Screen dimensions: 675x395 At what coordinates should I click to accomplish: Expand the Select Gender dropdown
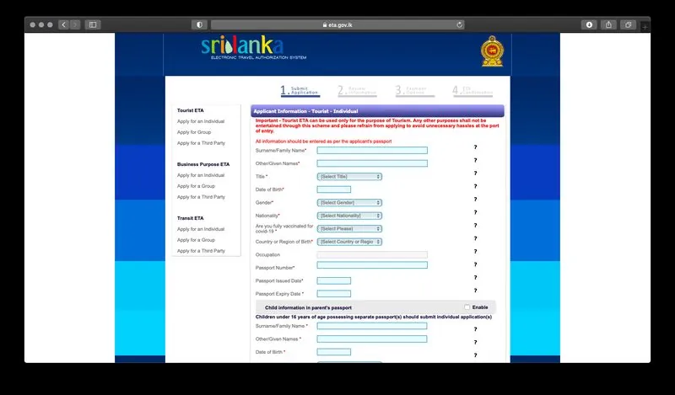pos(349,203)
